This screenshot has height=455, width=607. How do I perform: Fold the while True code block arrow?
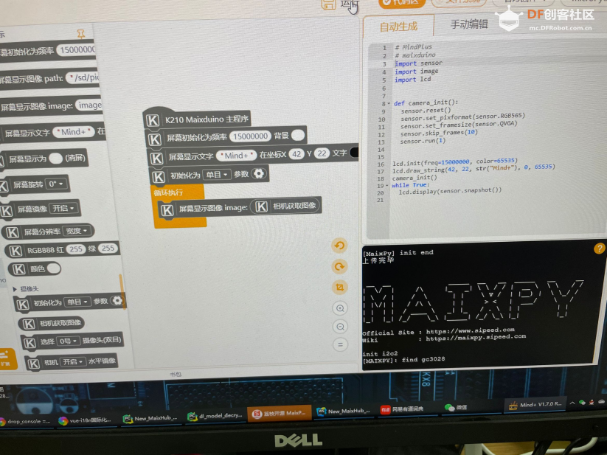point(386,186)
